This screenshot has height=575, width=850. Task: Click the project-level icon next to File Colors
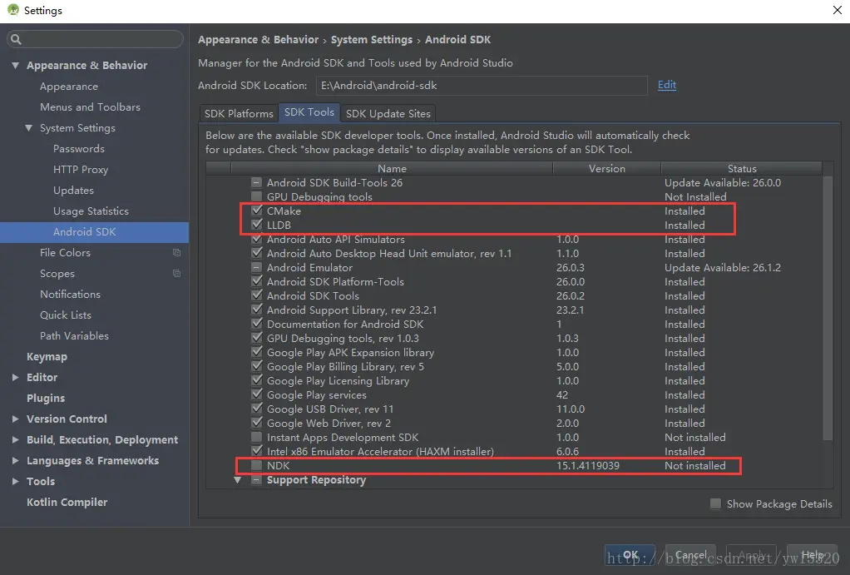(x=176, y=252)
